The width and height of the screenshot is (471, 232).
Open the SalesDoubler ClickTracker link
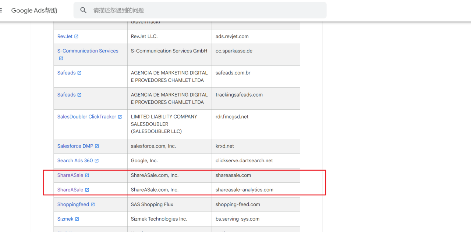(86, 117)
